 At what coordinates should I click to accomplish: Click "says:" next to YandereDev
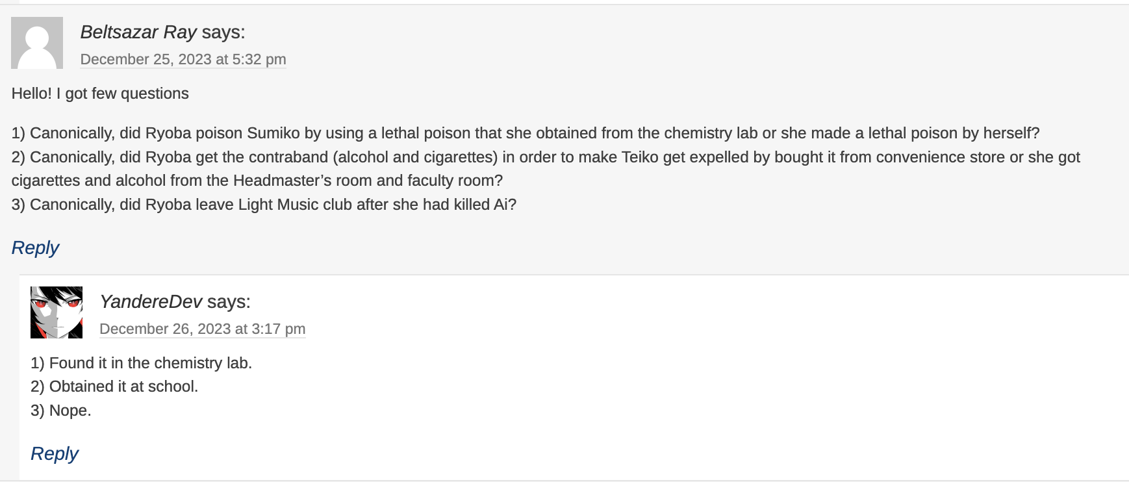(229, 301)
